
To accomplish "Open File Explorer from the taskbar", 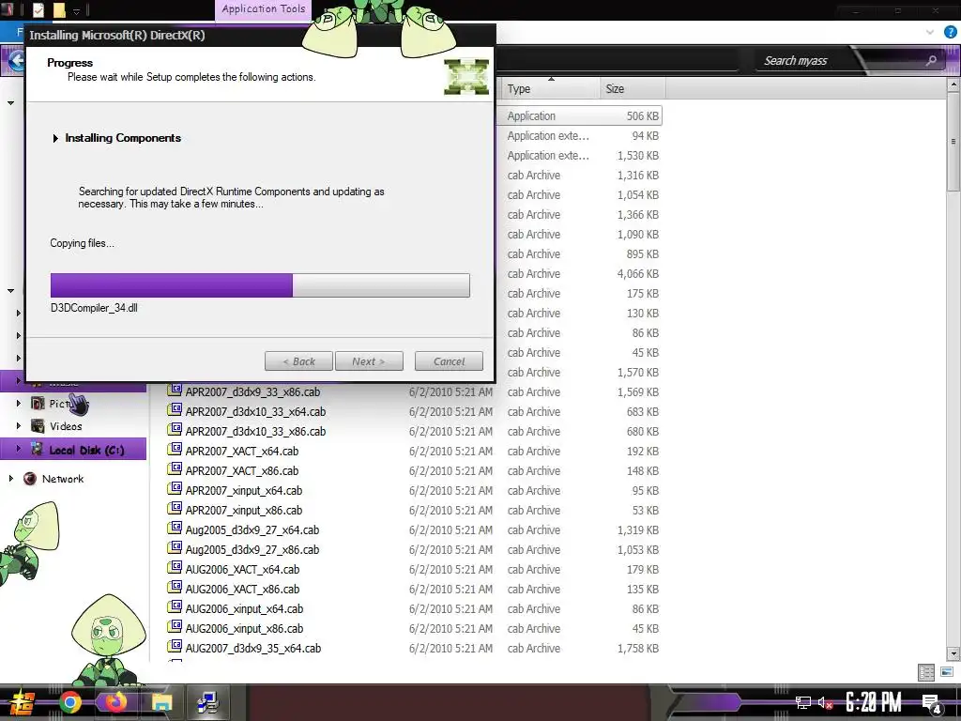I will (x=161, y=702).
